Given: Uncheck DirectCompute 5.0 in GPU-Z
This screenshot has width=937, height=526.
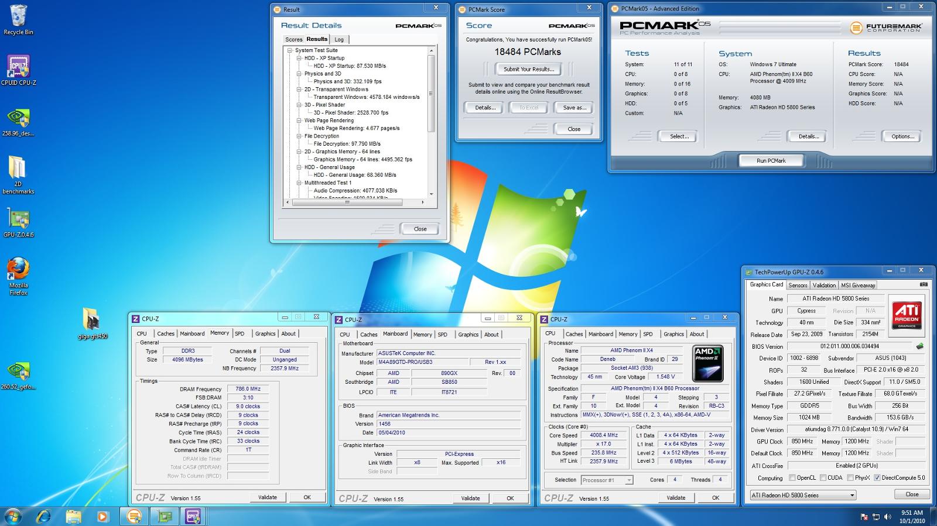Looking at the screenshot, I should click(x=877, y=478).
